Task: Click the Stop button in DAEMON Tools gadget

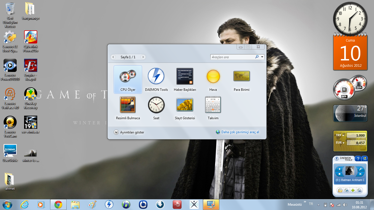Action: pos(340,174)
